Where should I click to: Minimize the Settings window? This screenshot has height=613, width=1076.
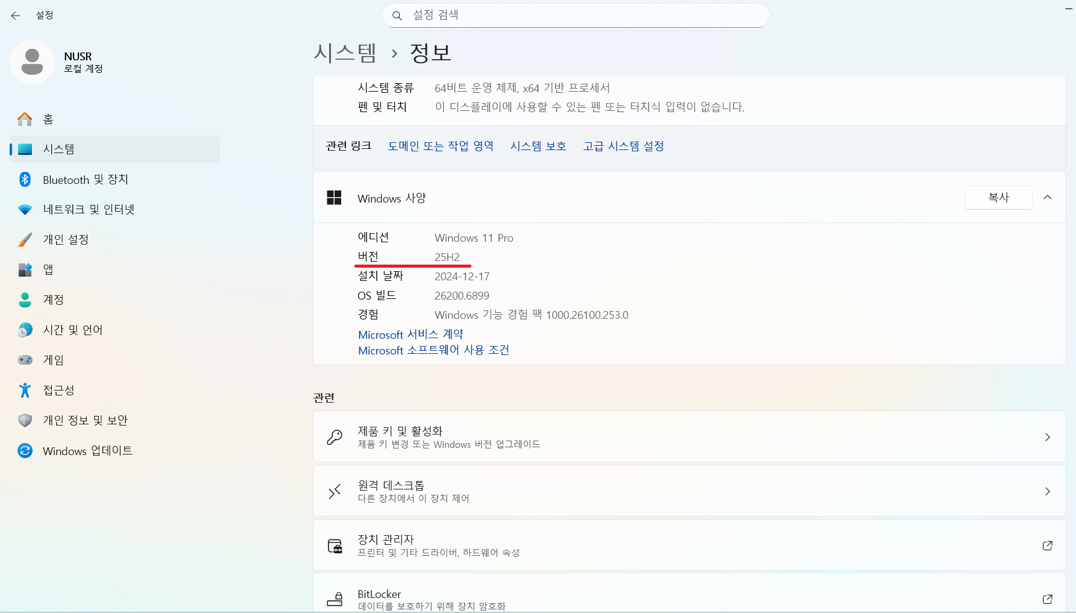click(x=1068, y=9)
